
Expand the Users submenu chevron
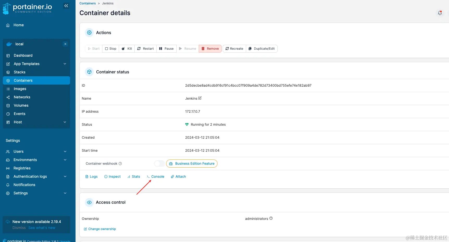point(65,151)
